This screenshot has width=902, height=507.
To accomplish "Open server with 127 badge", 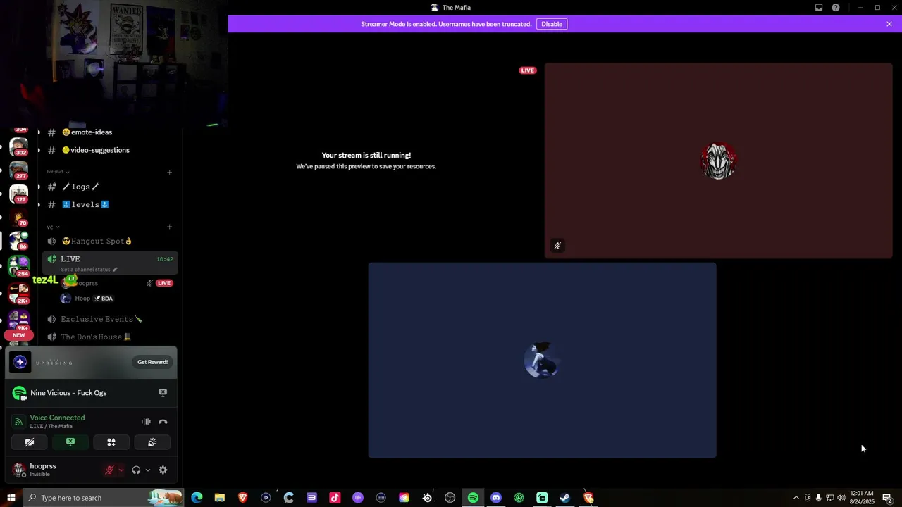I will point(19,193).
